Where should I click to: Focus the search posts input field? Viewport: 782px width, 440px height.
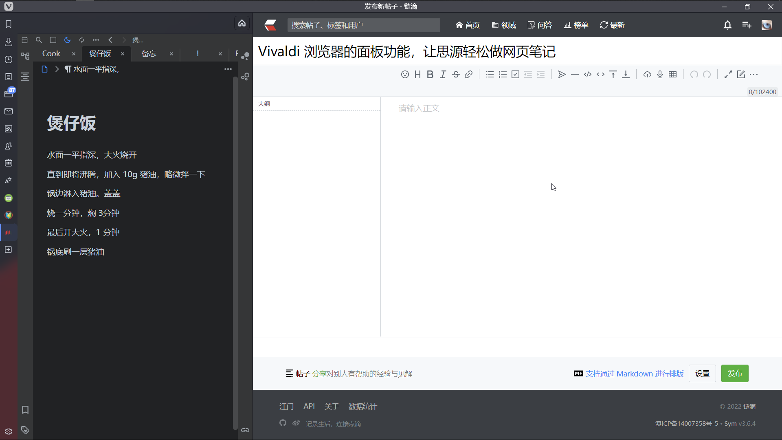pos(363,25)
